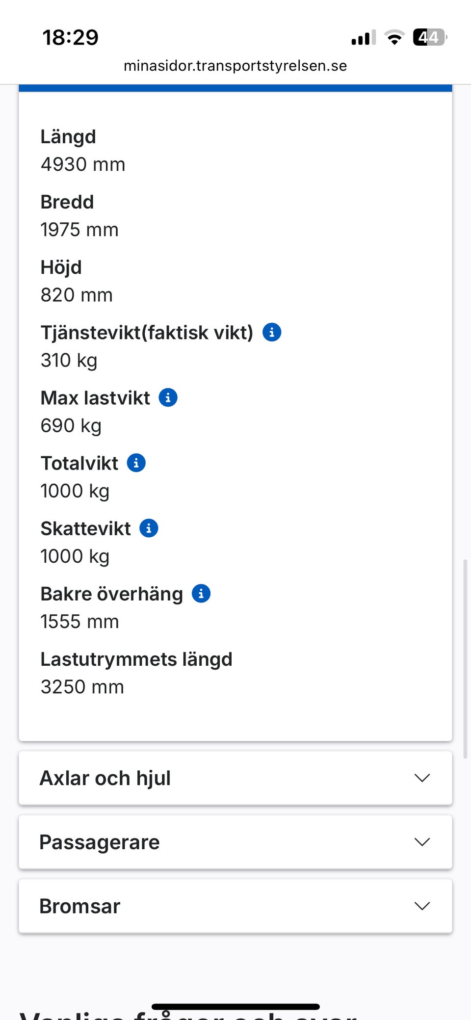Tap the home indicator bar
Screen dimensions: 471x1020
[235, 1007]
